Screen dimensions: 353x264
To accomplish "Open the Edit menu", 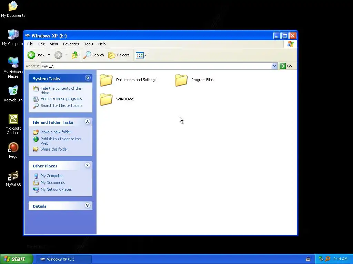I will (x=41, y=44).
